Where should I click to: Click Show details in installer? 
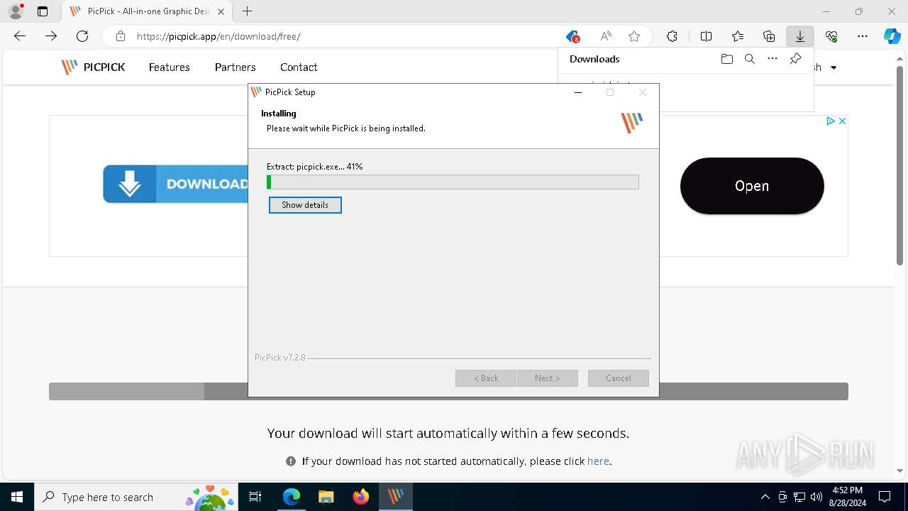click(x=305, y=205)
